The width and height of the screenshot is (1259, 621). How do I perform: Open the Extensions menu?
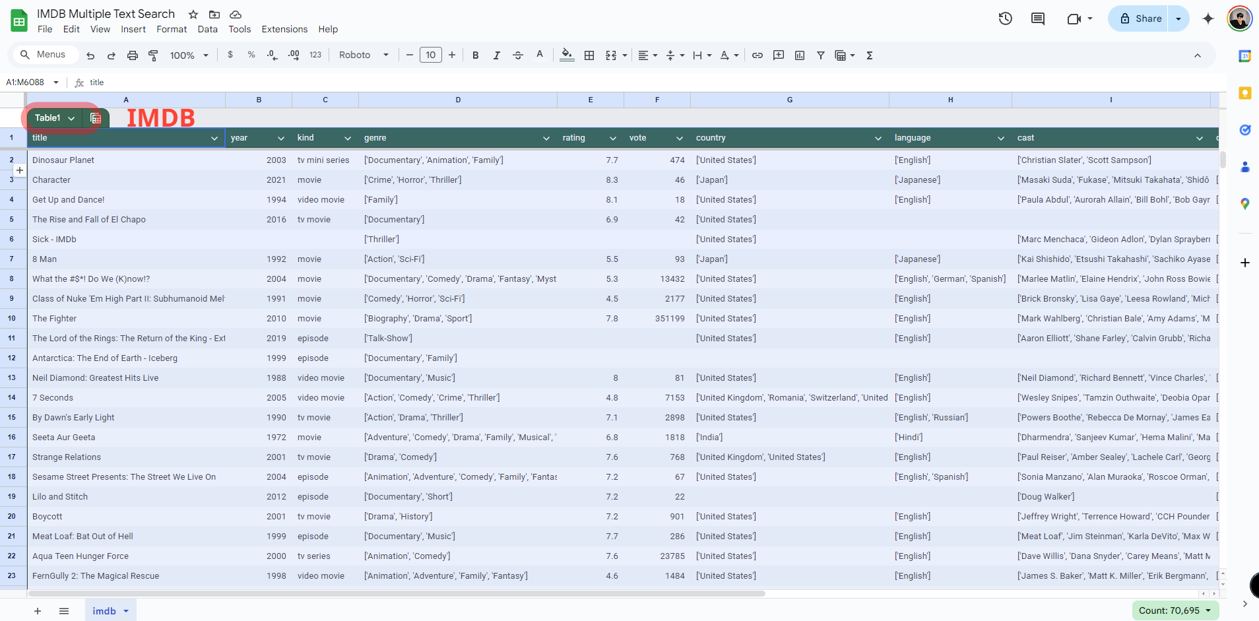284,29
